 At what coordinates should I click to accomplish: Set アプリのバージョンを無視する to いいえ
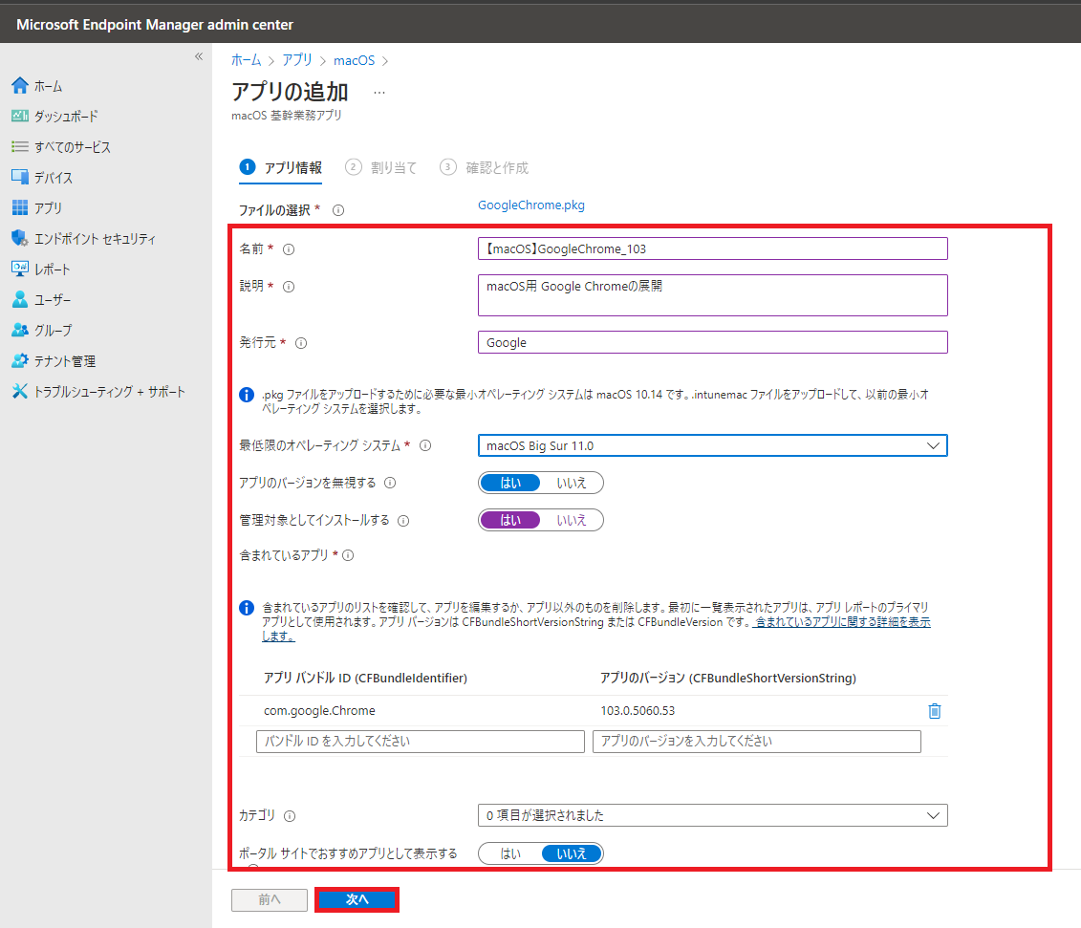[571, 483]
